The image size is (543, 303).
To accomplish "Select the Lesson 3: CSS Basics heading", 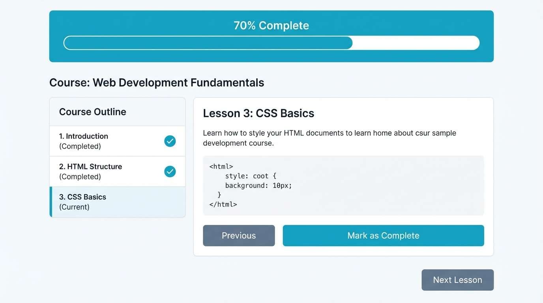I will [x=258, y=113].
